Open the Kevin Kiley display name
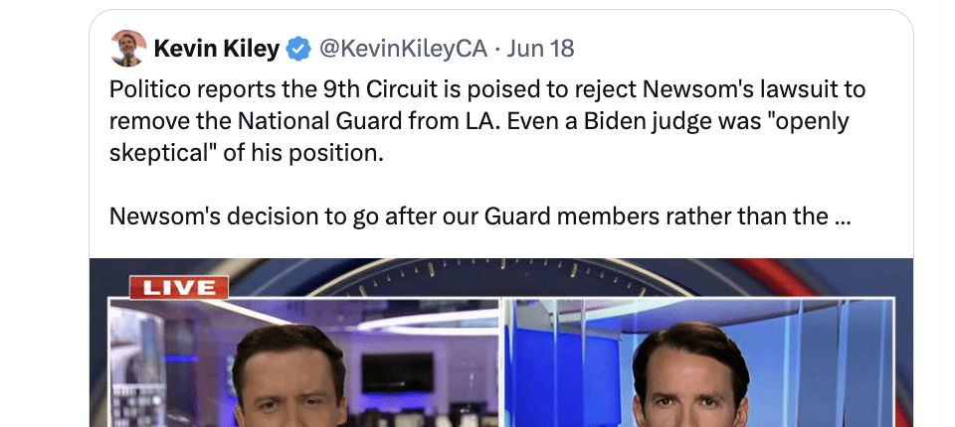 tap(216, 48)
